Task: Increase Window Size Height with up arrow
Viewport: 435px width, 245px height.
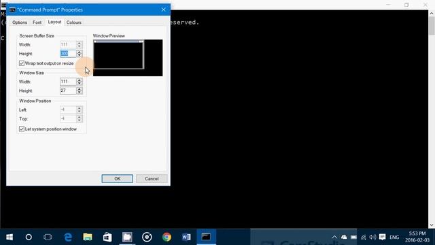Action: click(80, 89)
